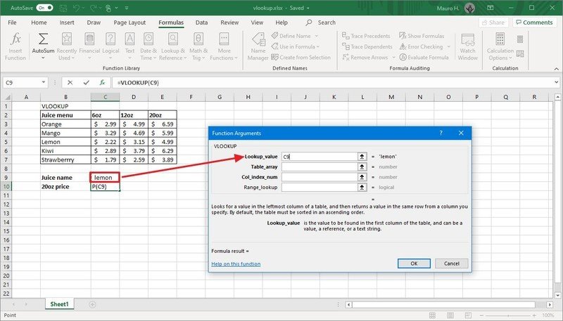Click Use in Formula

tap(295, 46)
